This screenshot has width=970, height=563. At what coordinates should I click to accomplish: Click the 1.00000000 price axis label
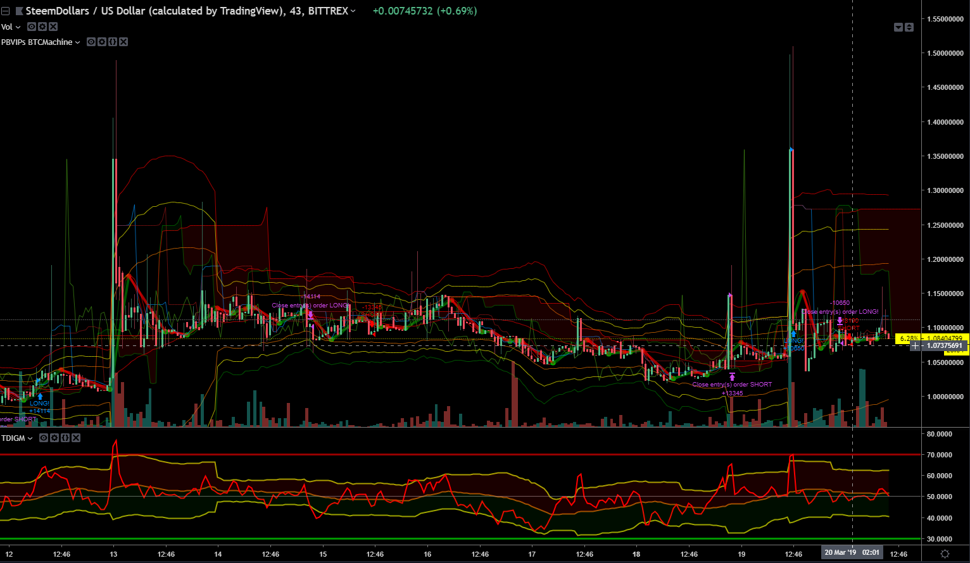click(x=945, y=397)
